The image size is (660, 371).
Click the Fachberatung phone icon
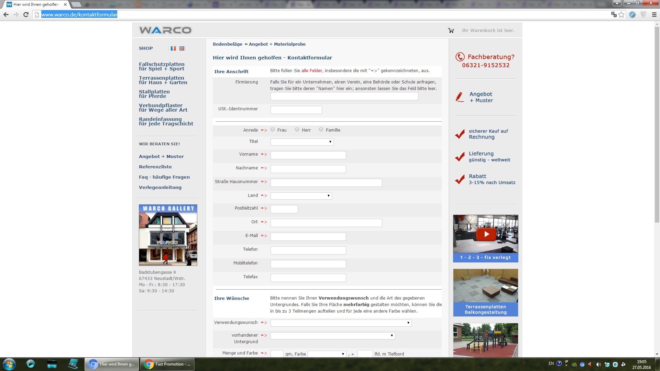460,57
